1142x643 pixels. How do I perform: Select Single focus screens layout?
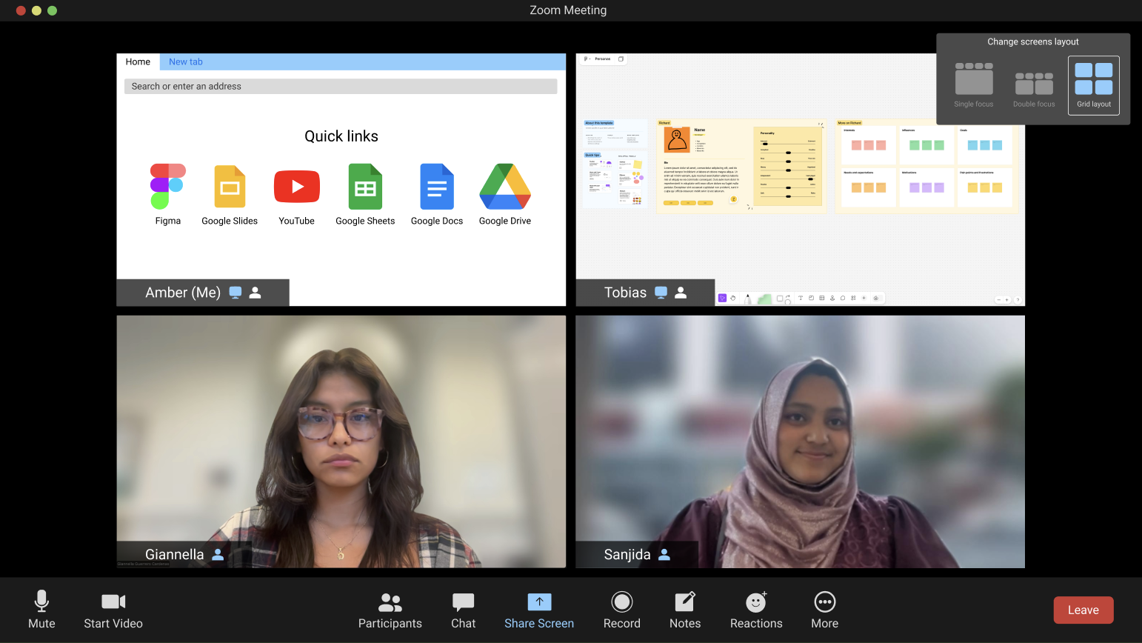pyautogui.click(x=973, y=81)
